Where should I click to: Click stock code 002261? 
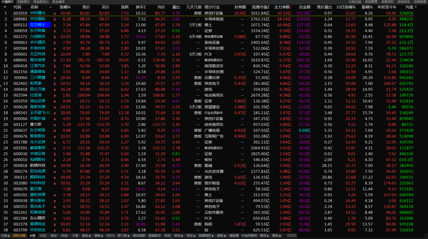(x=20, y=213)
